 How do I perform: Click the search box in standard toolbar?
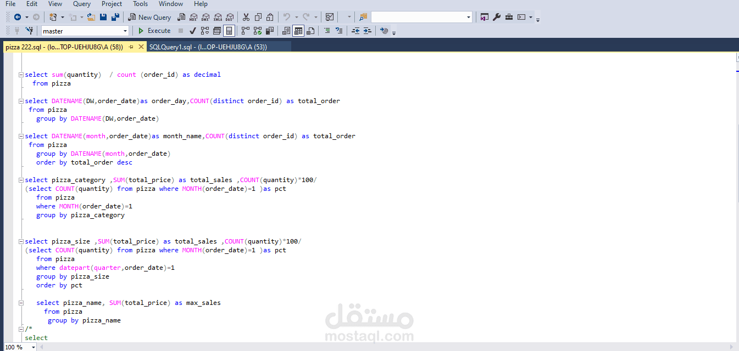tap(421, 17)
